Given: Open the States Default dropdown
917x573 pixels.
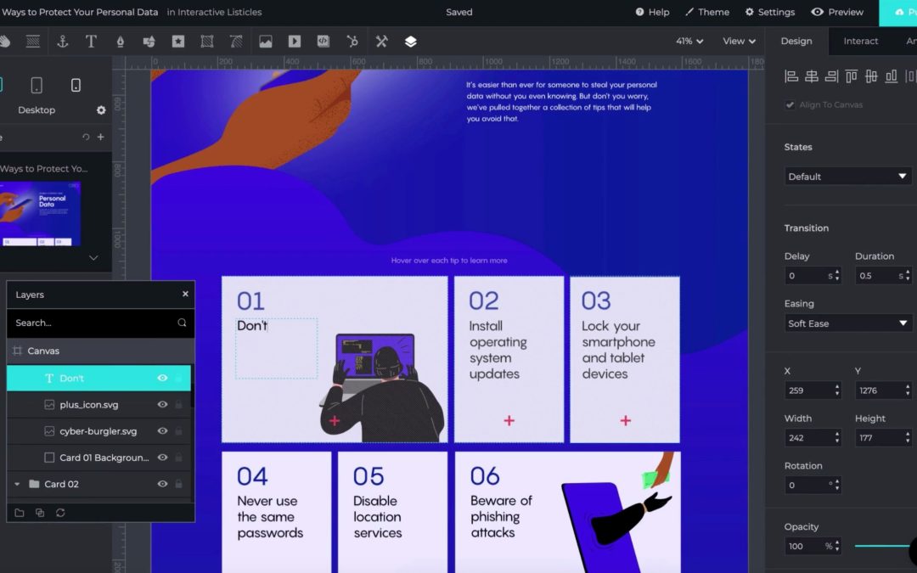Looking at the screenshot, I should 847,176.
